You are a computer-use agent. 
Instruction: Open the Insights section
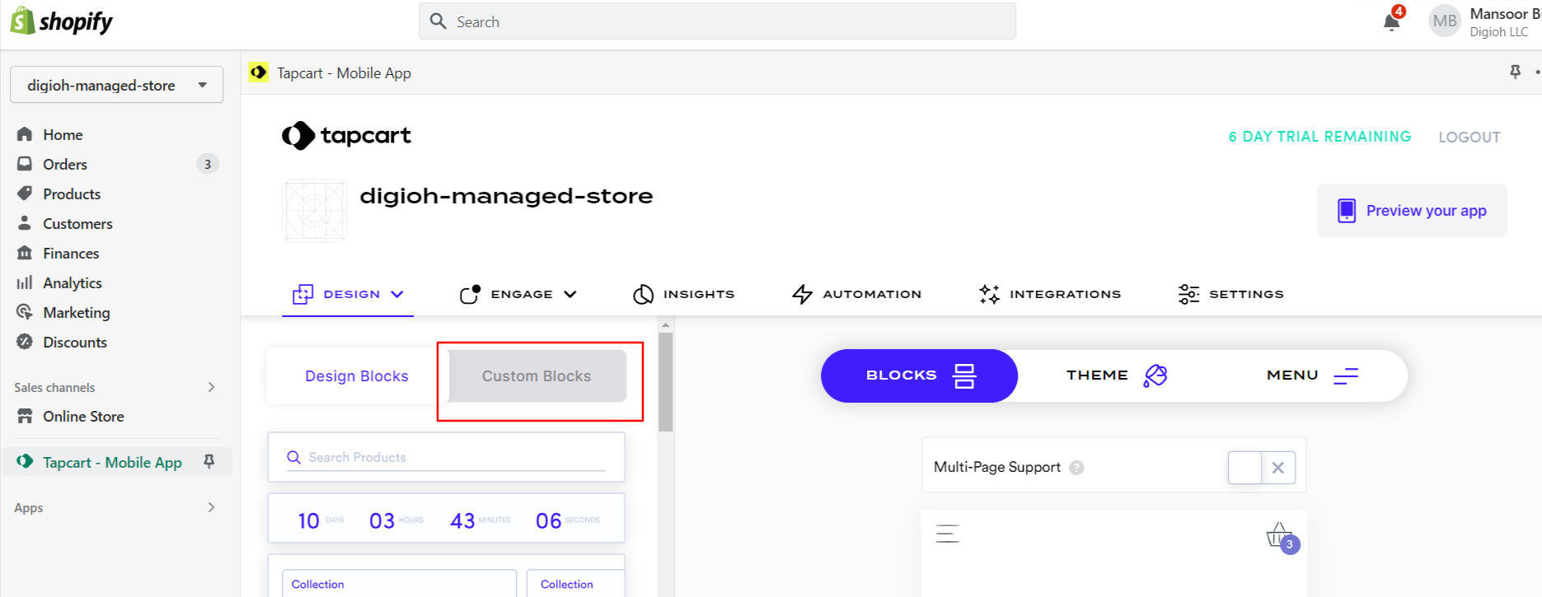click(x=683, y=294)
